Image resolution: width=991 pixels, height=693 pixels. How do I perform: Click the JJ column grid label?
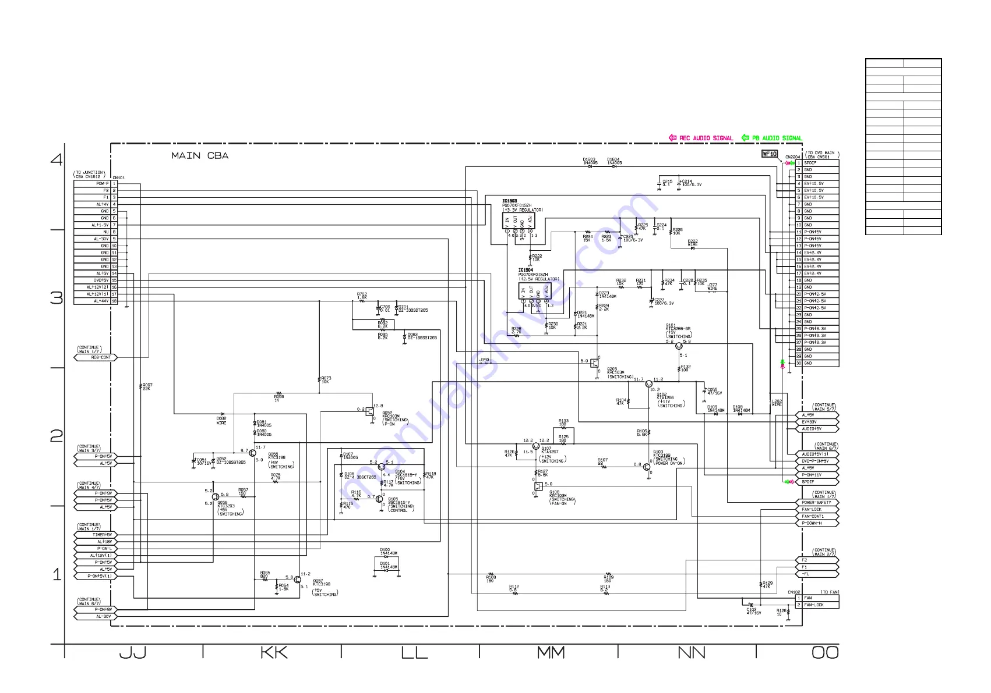(133, 653)
